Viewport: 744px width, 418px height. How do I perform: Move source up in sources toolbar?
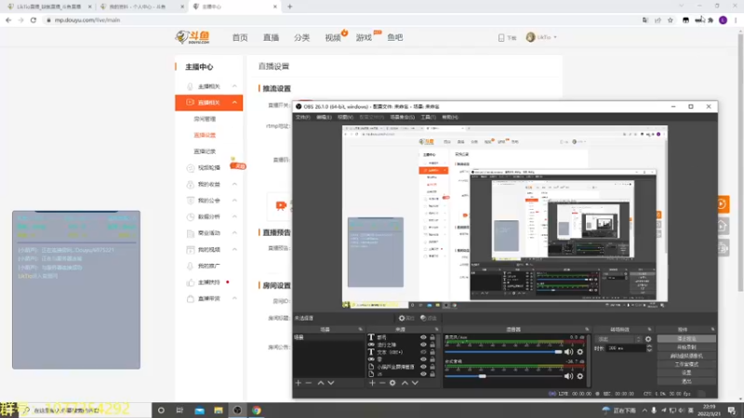pos(405,383)
